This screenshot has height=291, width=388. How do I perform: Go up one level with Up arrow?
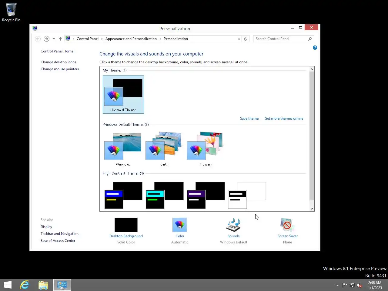61,39
